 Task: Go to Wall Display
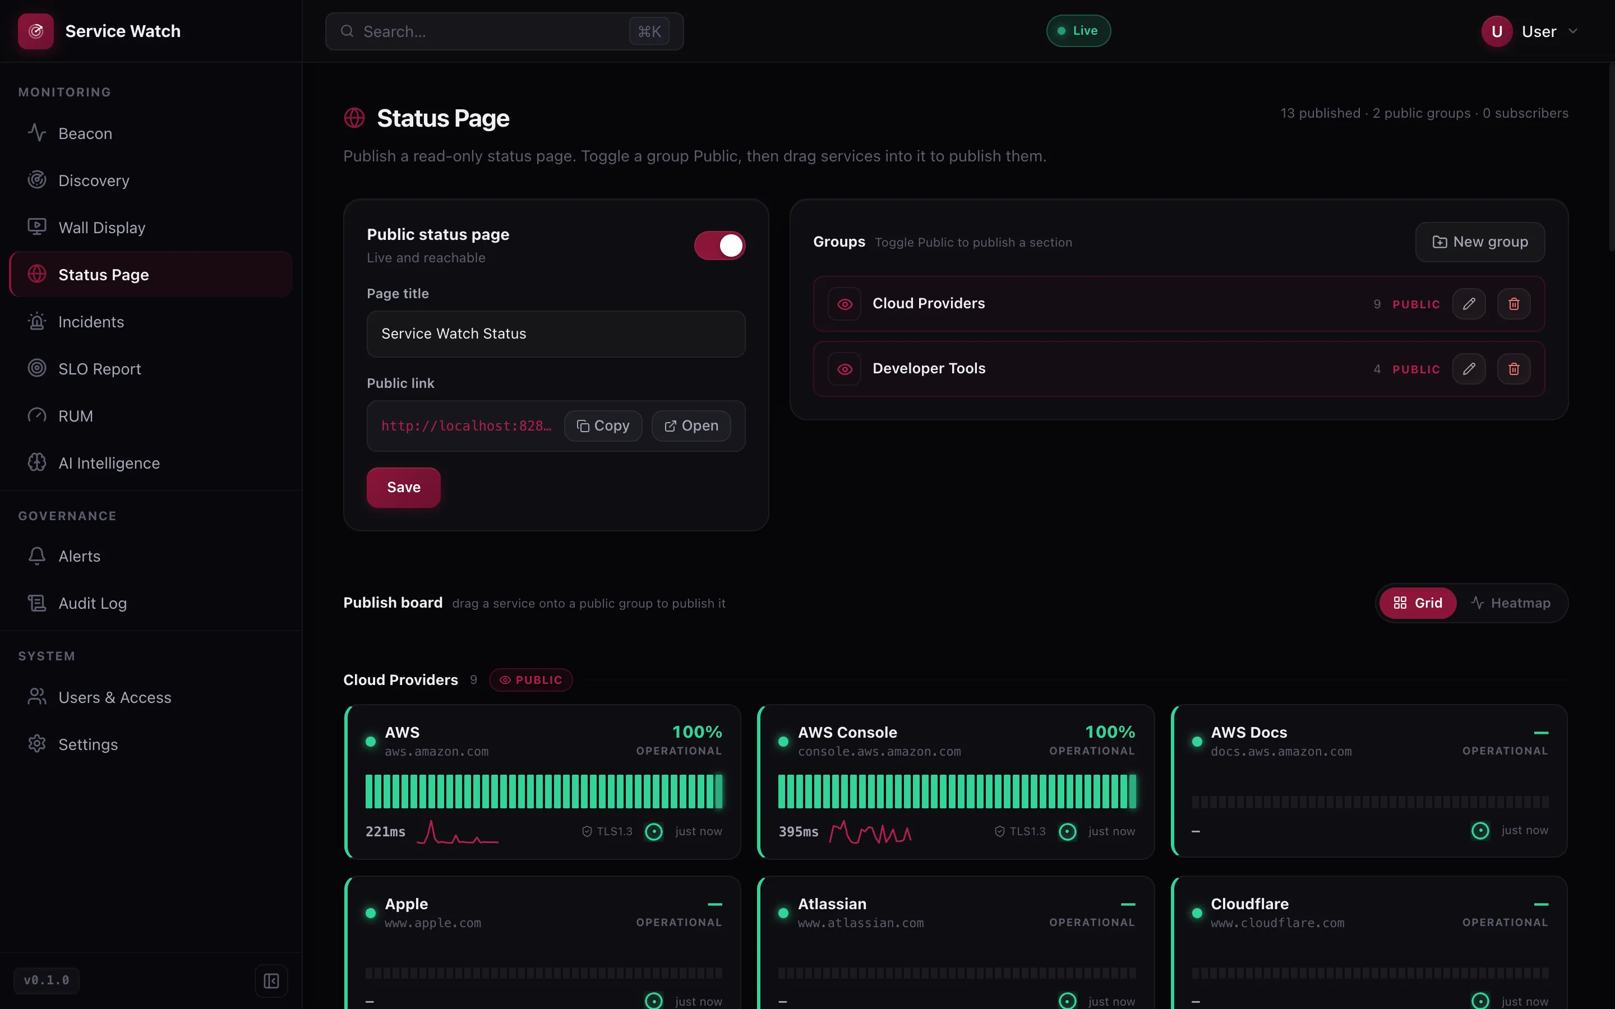[151, 228]
